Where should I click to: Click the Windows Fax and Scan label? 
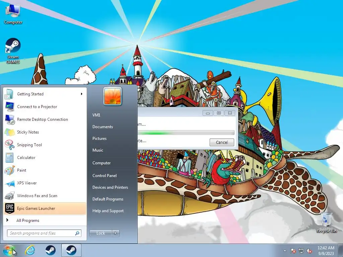coord(37,195)
